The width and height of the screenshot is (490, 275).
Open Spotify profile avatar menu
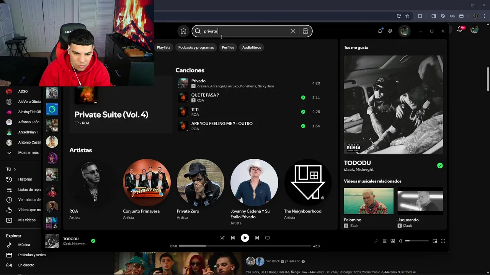click(404, 31)
